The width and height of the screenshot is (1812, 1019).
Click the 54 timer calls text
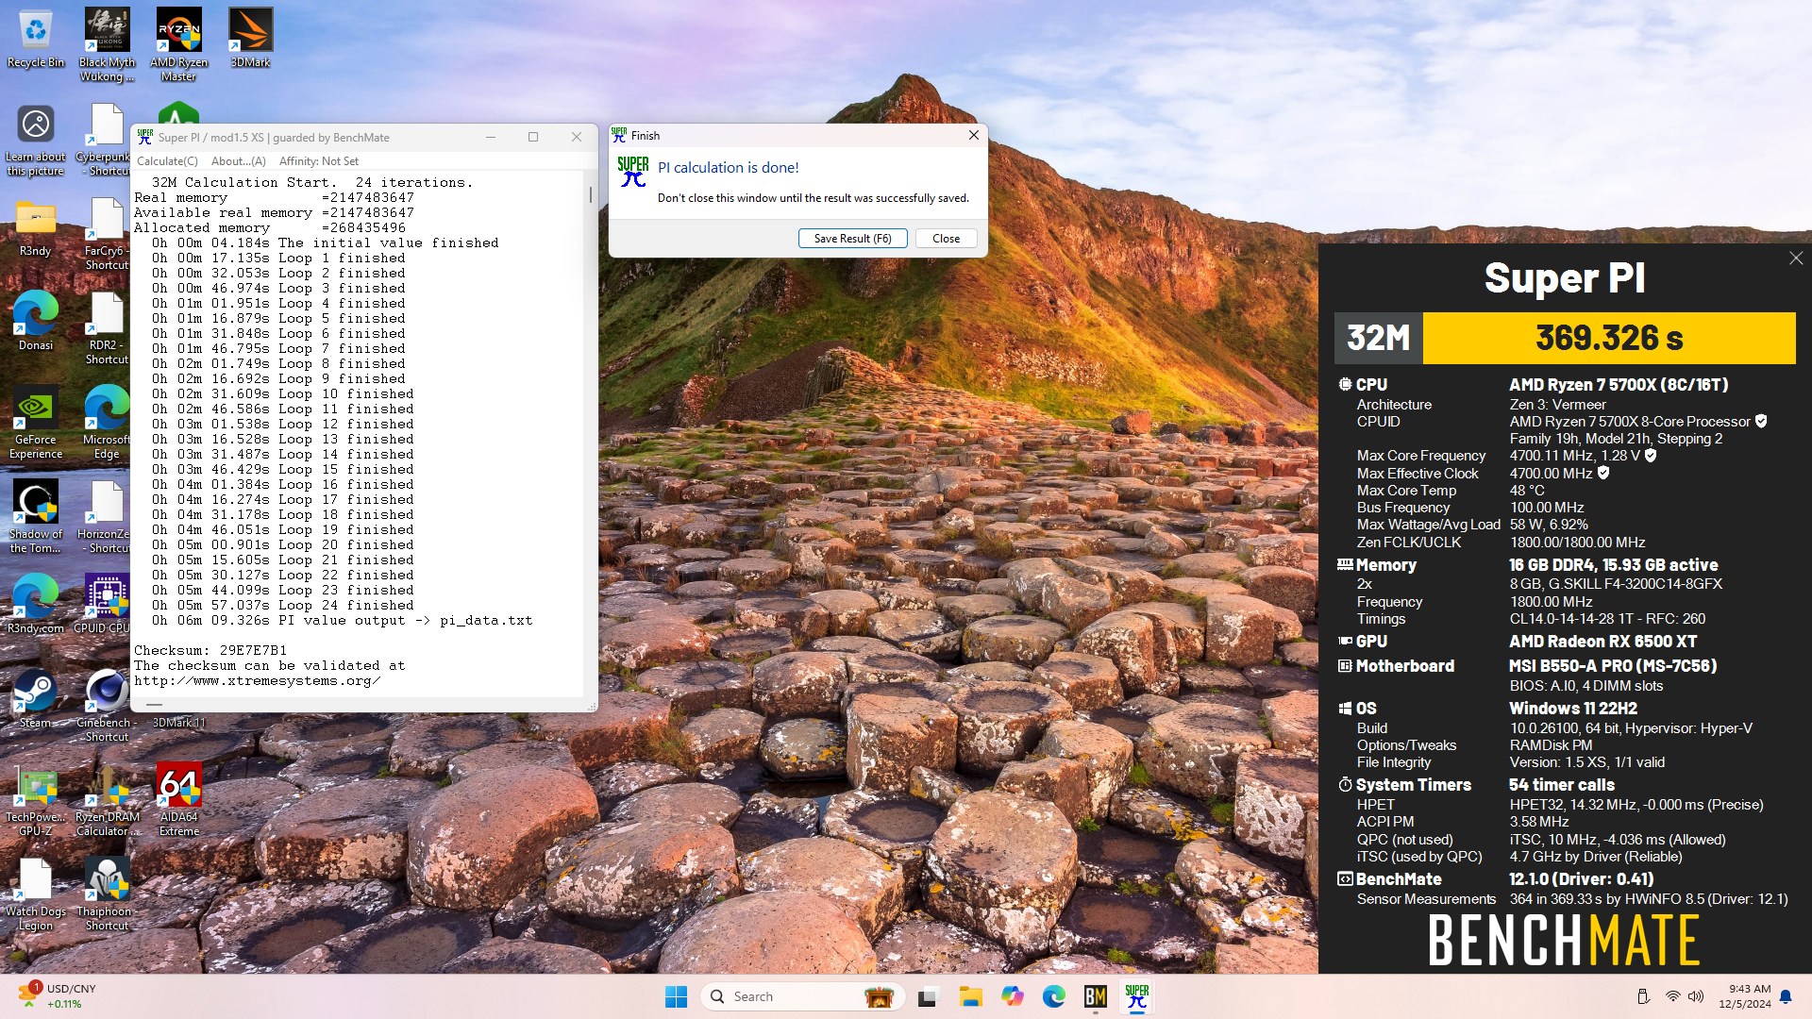click(1562, 785)
